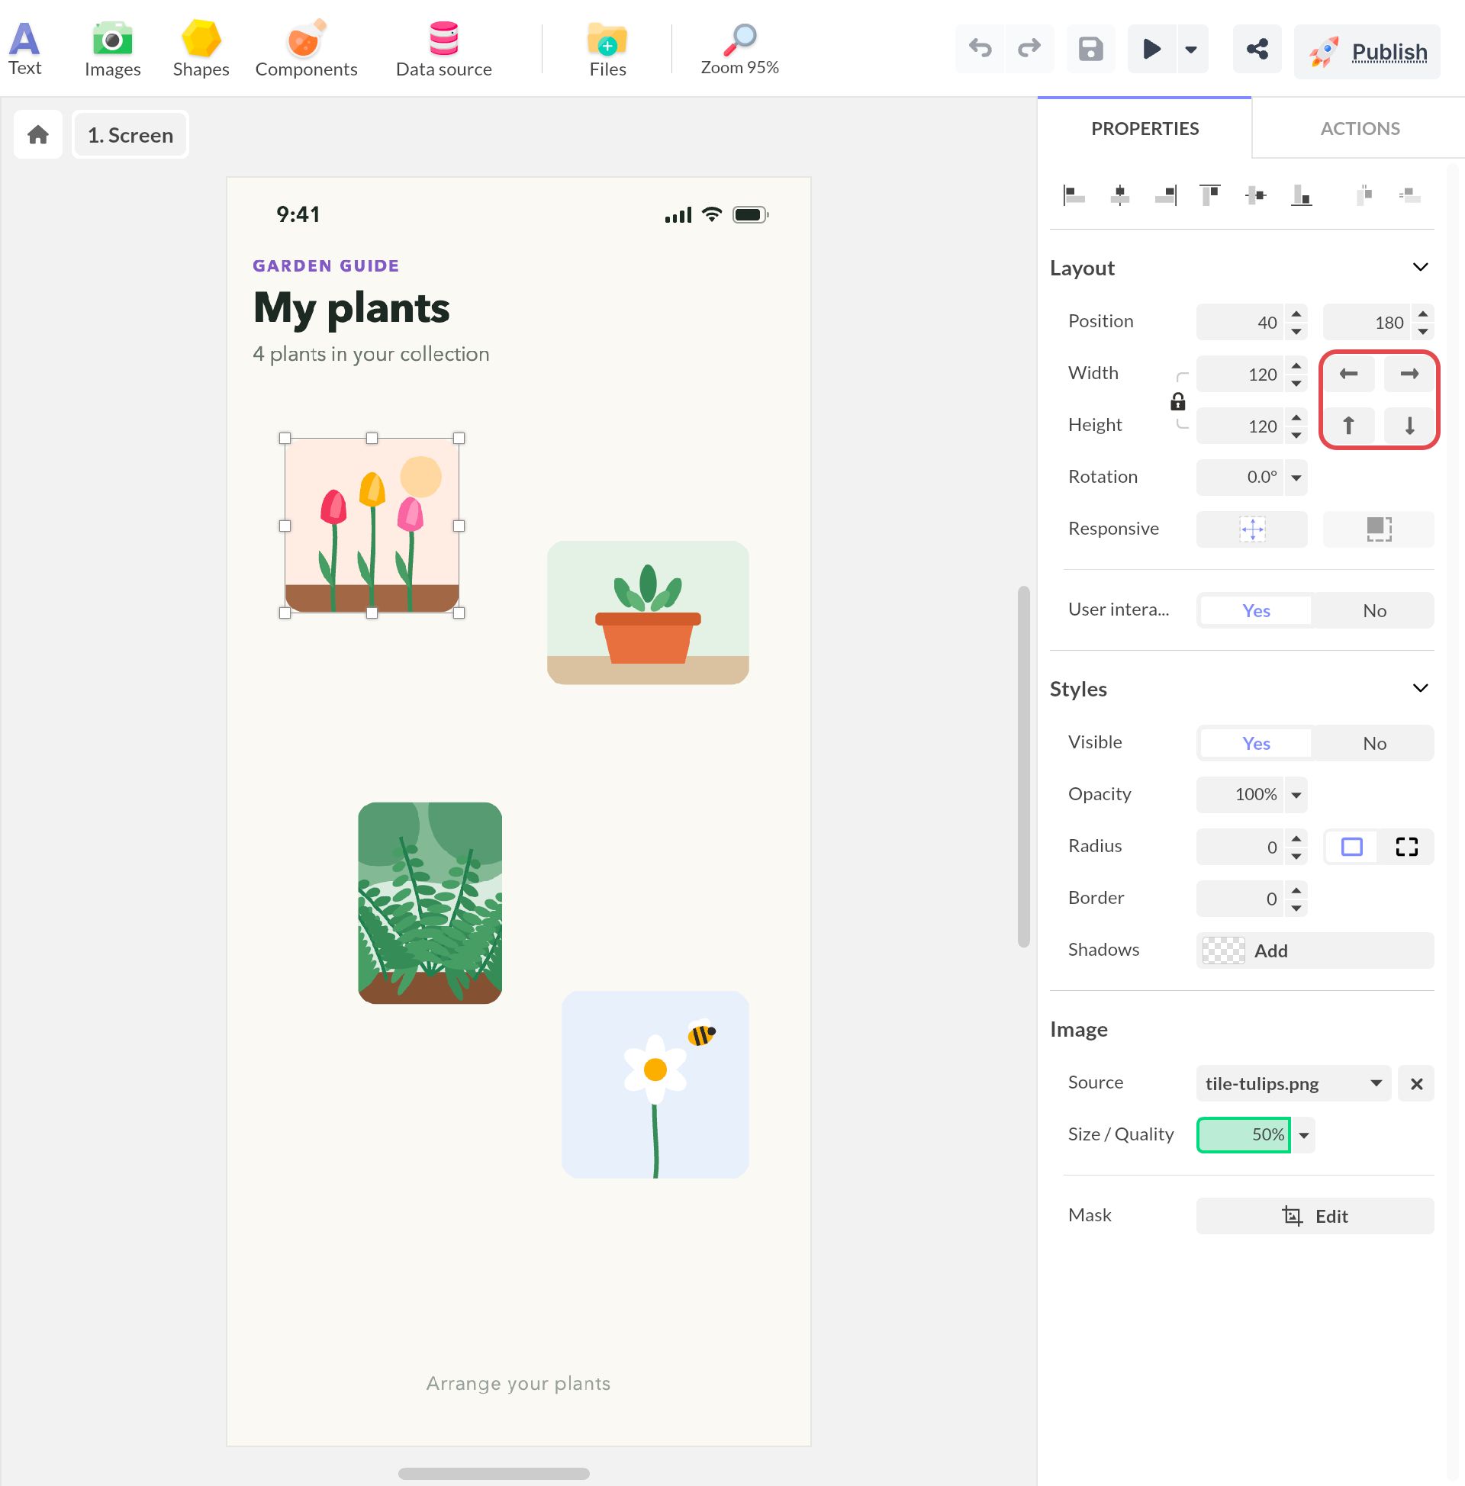This screenshot has height=1486, width=1465.
Task: Open the Opacity dropdown
Action: pos(1296,795)
